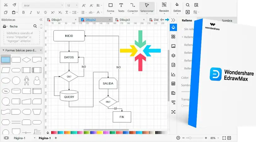Select the Format Painter icon

tap(15, 5)
